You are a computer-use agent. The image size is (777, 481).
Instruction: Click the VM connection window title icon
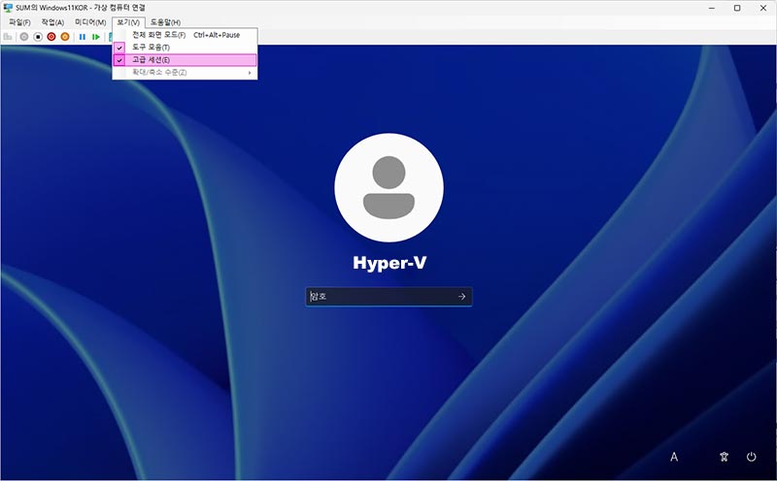point(8,8)
